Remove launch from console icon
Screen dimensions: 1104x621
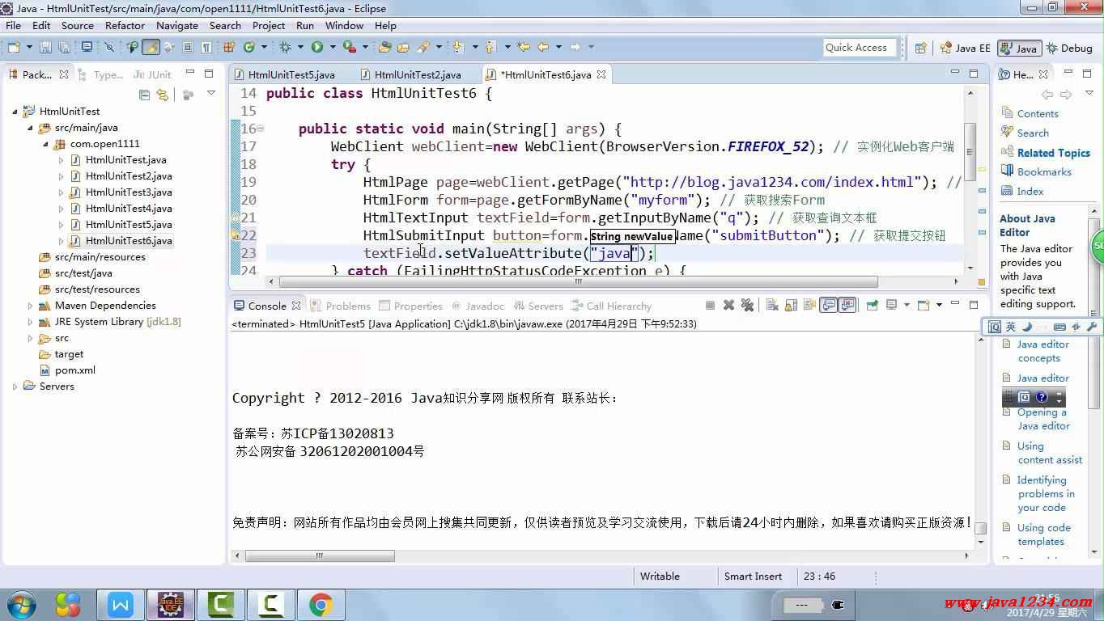coord(729,306)
